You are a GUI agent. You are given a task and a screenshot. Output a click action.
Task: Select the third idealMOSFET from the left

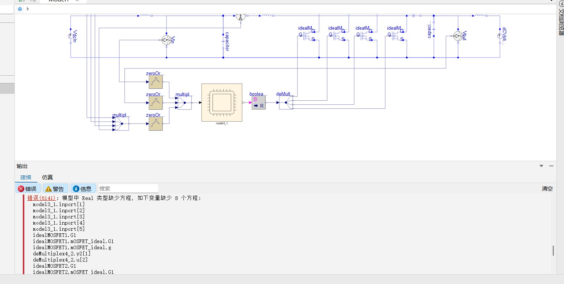click(x=367, y=35)
